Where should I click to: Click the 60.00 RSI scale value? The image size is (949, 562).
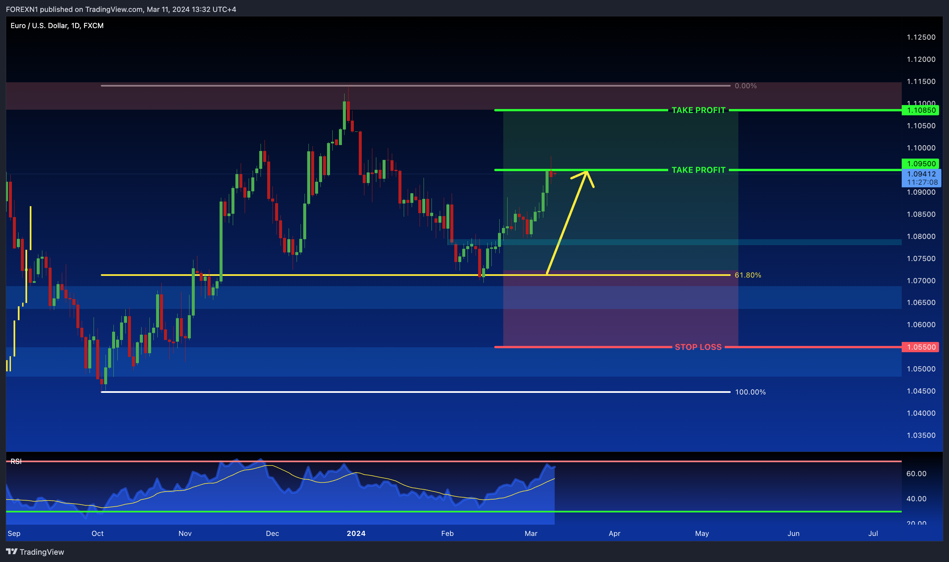(916, 474)
